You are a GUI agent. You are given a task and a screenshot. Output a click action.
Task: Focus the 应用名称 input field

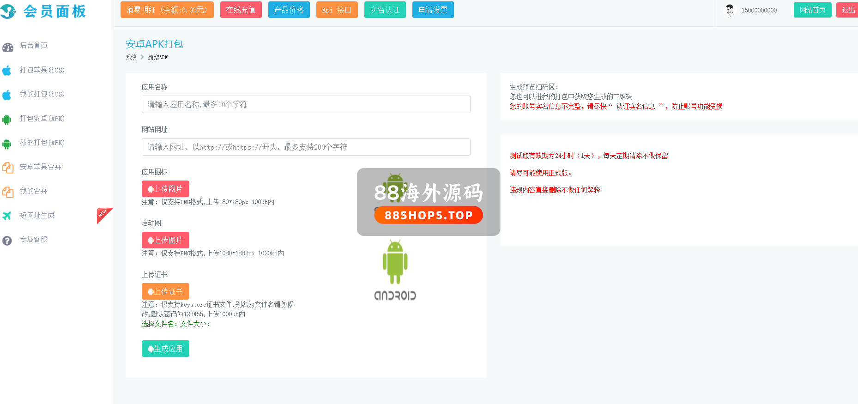coord(306,104)
